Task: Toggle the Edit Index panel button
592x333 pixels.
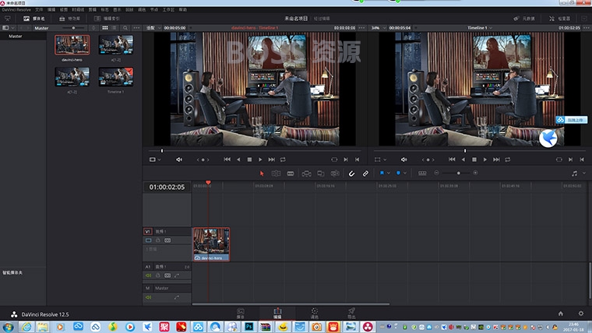Action: click(107, 19)
